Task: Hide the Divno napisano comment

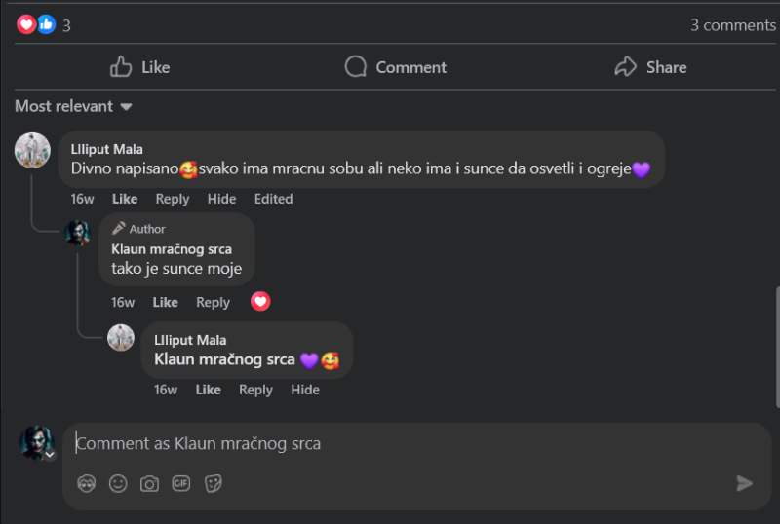Action: 221,199
